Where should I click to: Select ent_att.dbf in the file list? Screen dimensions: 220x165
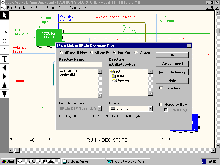pos(69,71)
